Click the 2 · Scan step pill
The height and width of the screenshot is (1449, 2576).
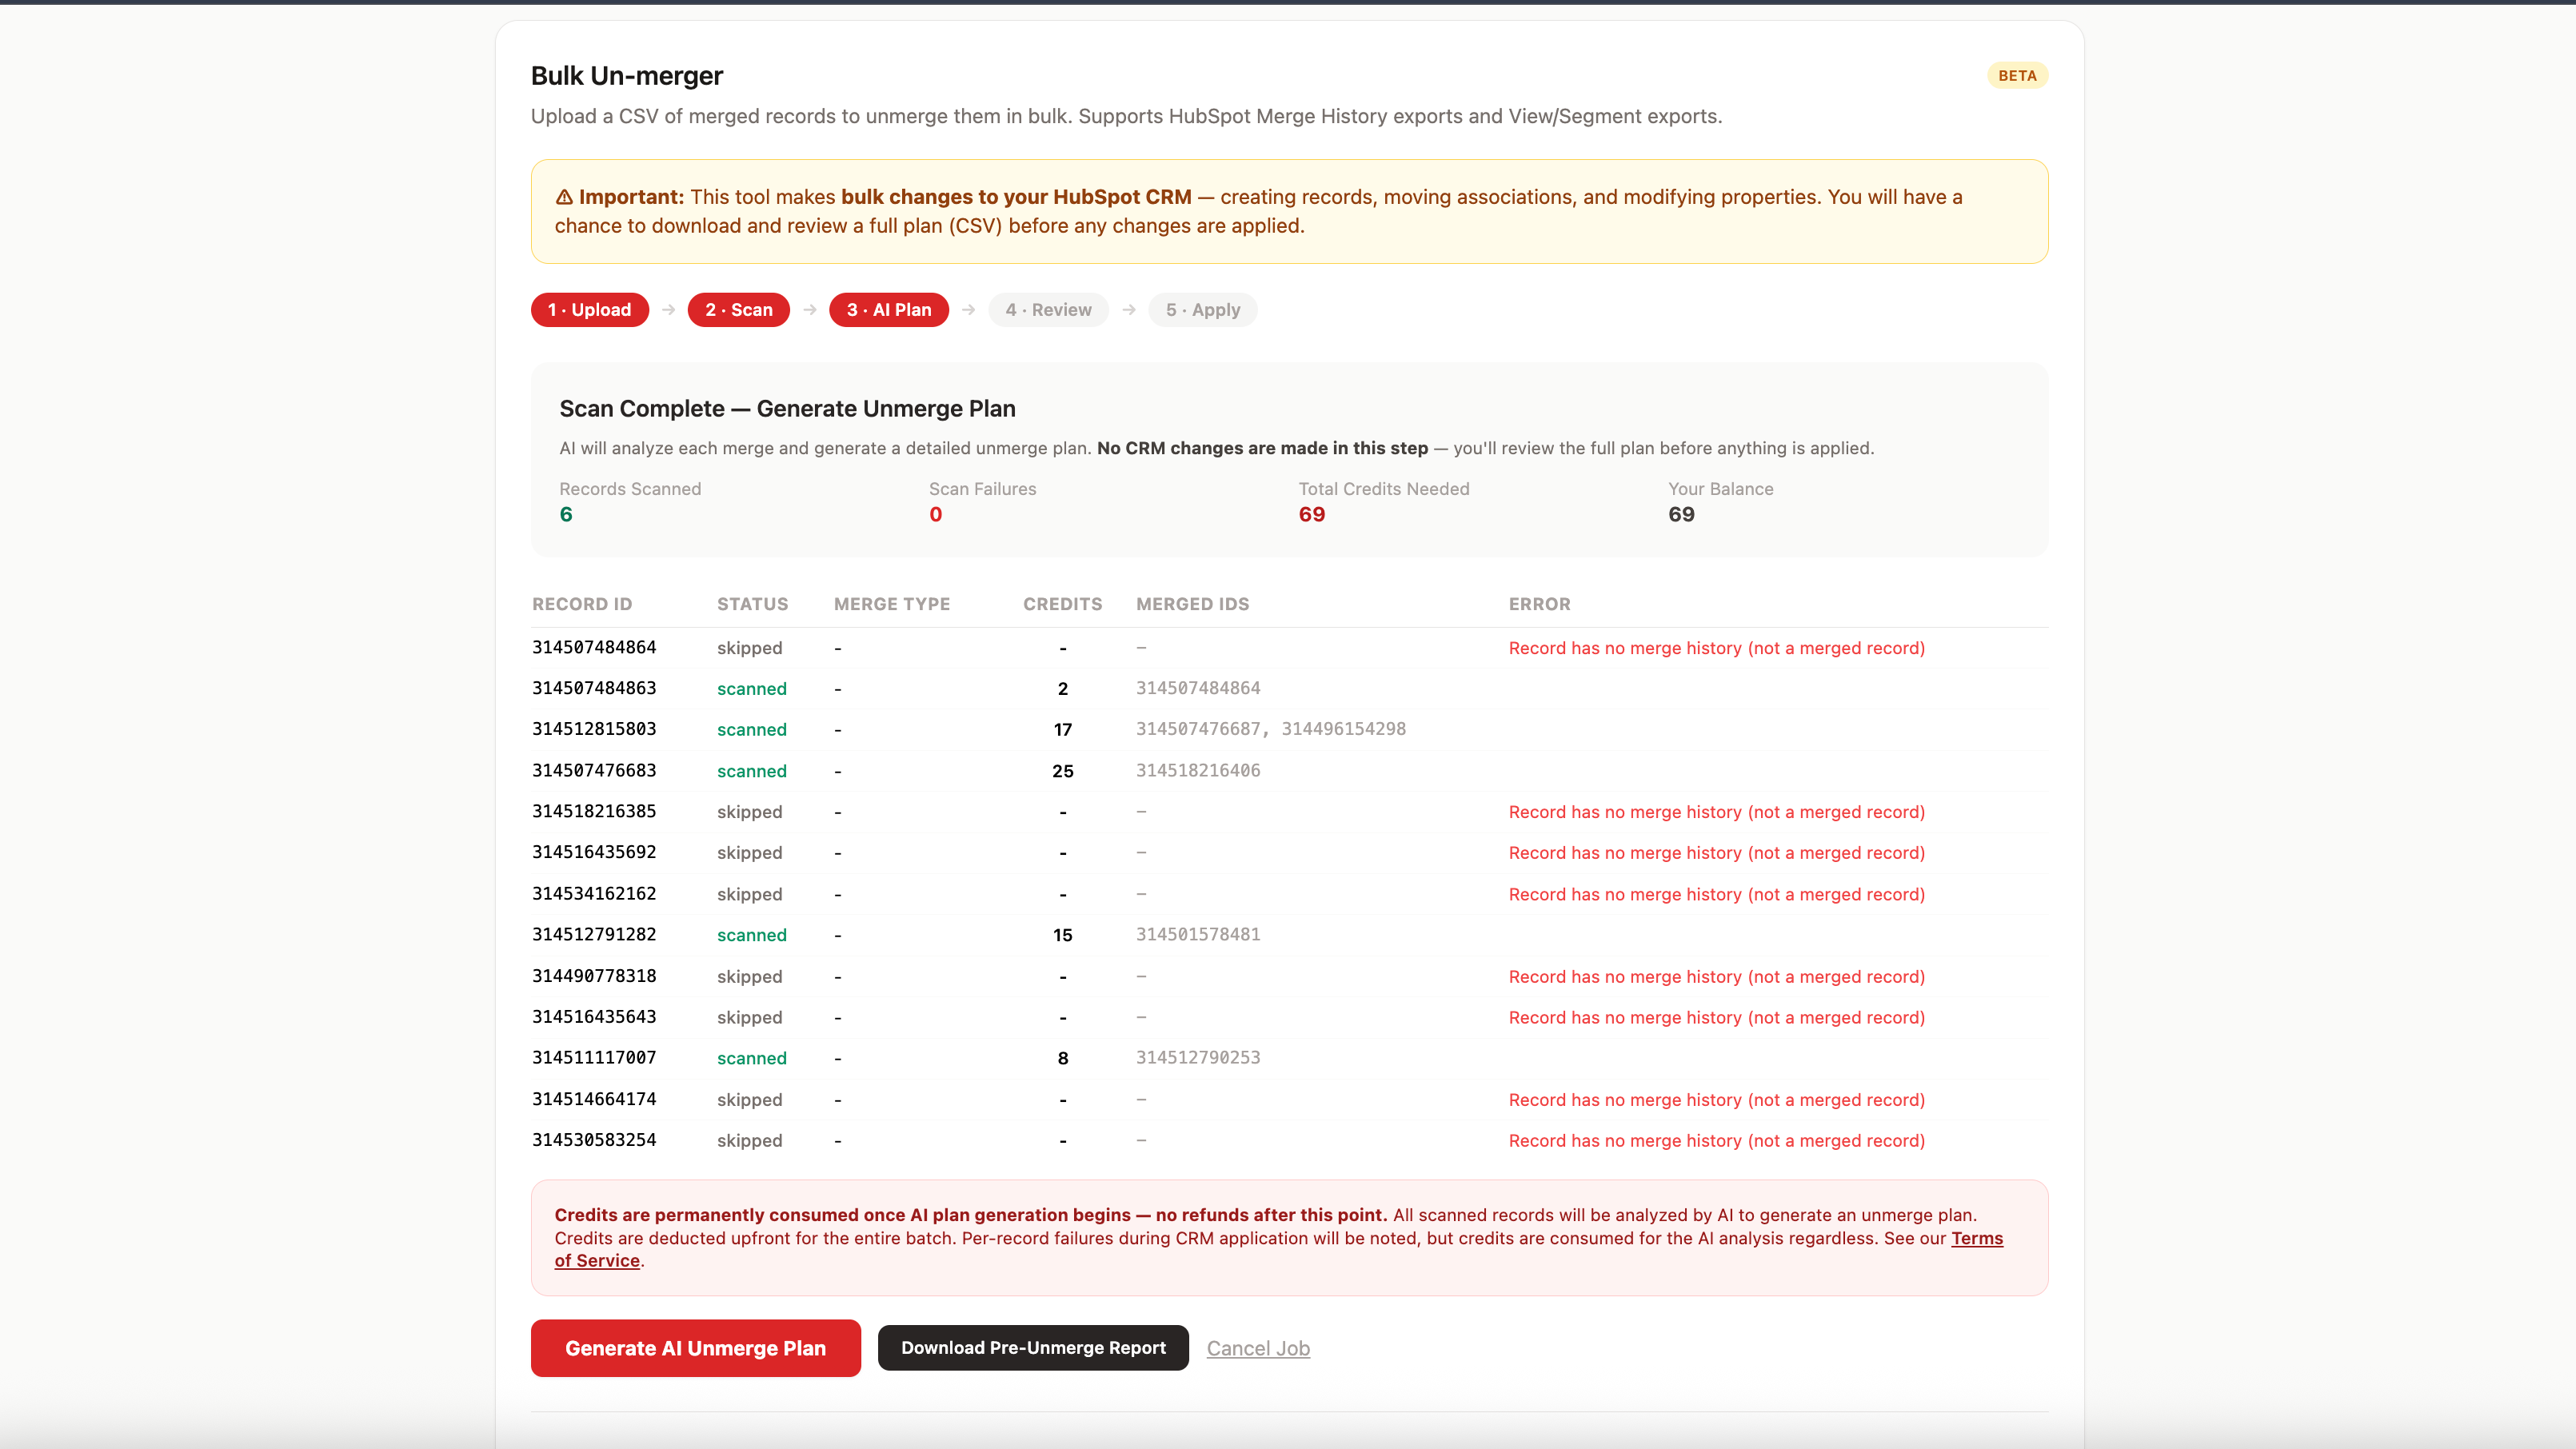[x=738, y=310]
